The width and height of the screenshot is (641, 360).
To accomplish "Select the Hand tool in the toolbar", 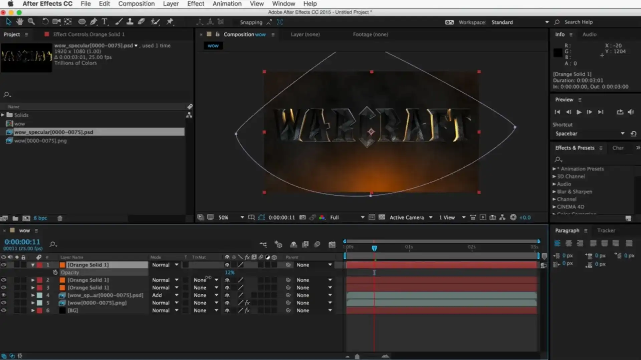I will 20,22.
